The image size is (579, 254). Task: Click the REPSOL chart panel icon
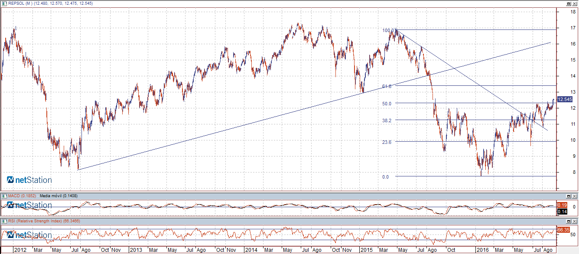[4, 3]
